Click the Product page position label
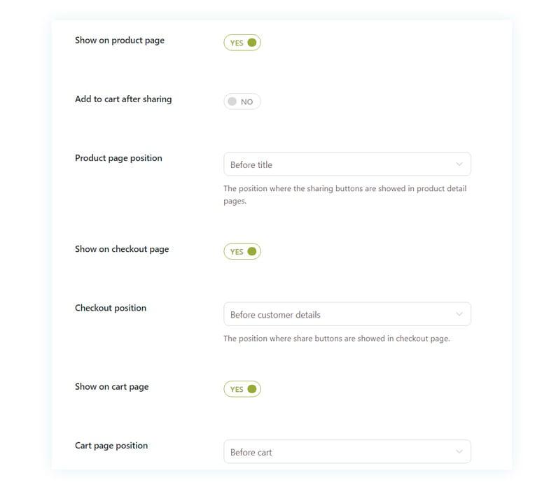The width and height of the screenshot is (556, 501). click(118, 158)
